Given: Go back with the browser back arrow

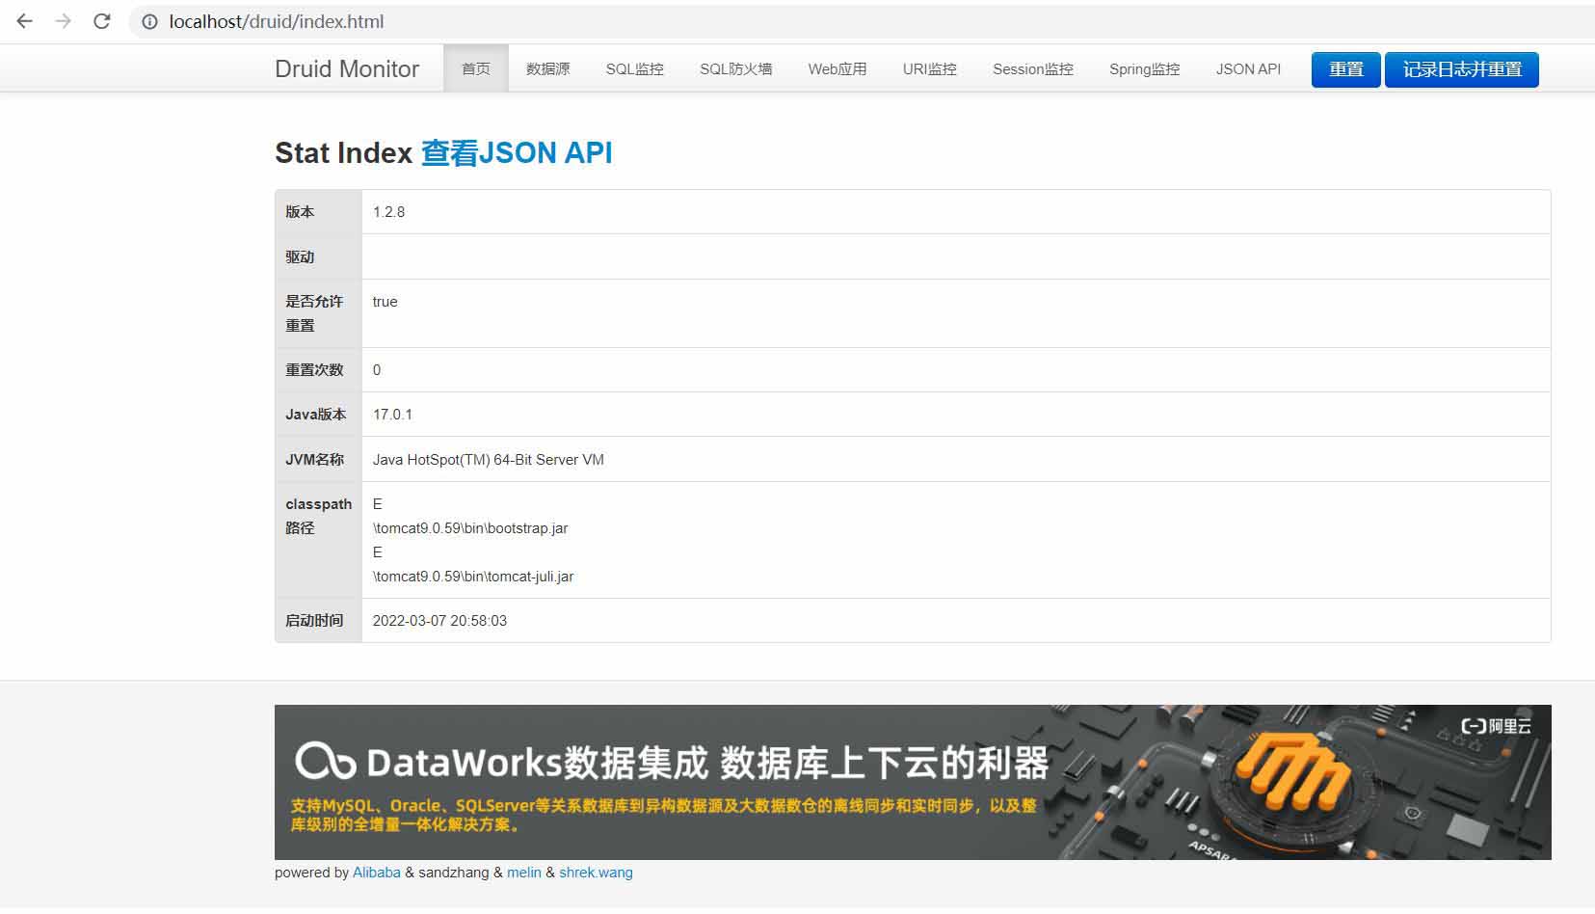Looking at the screenshot, I should pyautogui.click(x=25, y=21).
